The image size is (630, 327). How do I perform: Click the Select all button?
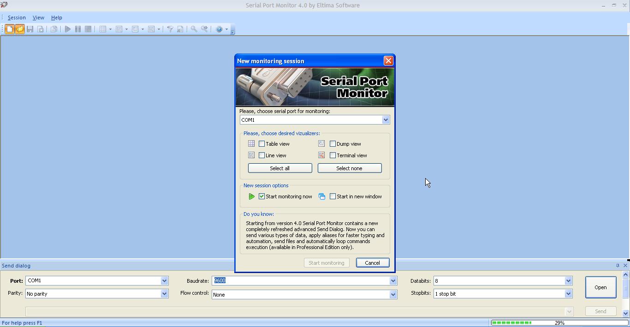pos(280,168)
